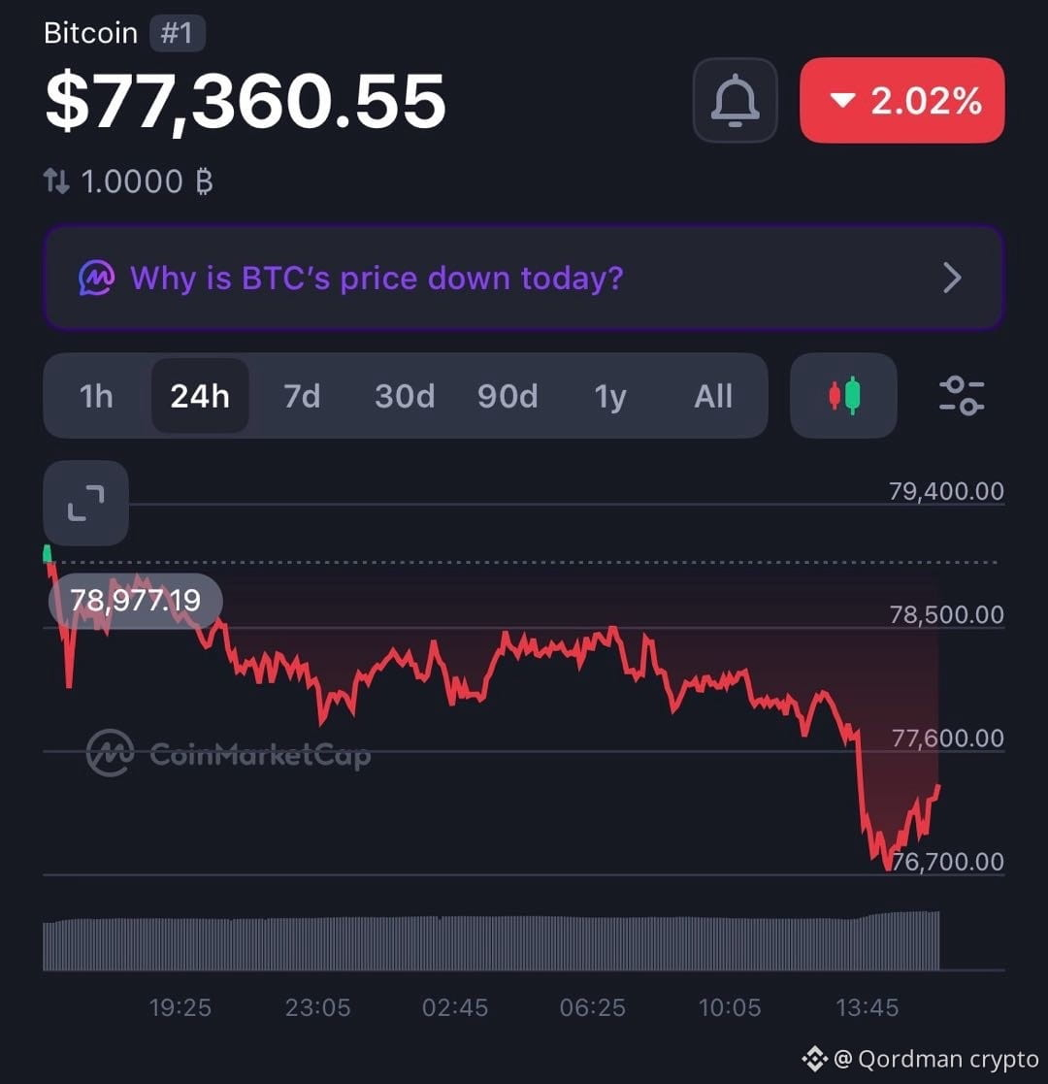Screen dimensions: 1048x1084
Task: Open "Why is BTC's price down today?"
Action: [523, 278]
